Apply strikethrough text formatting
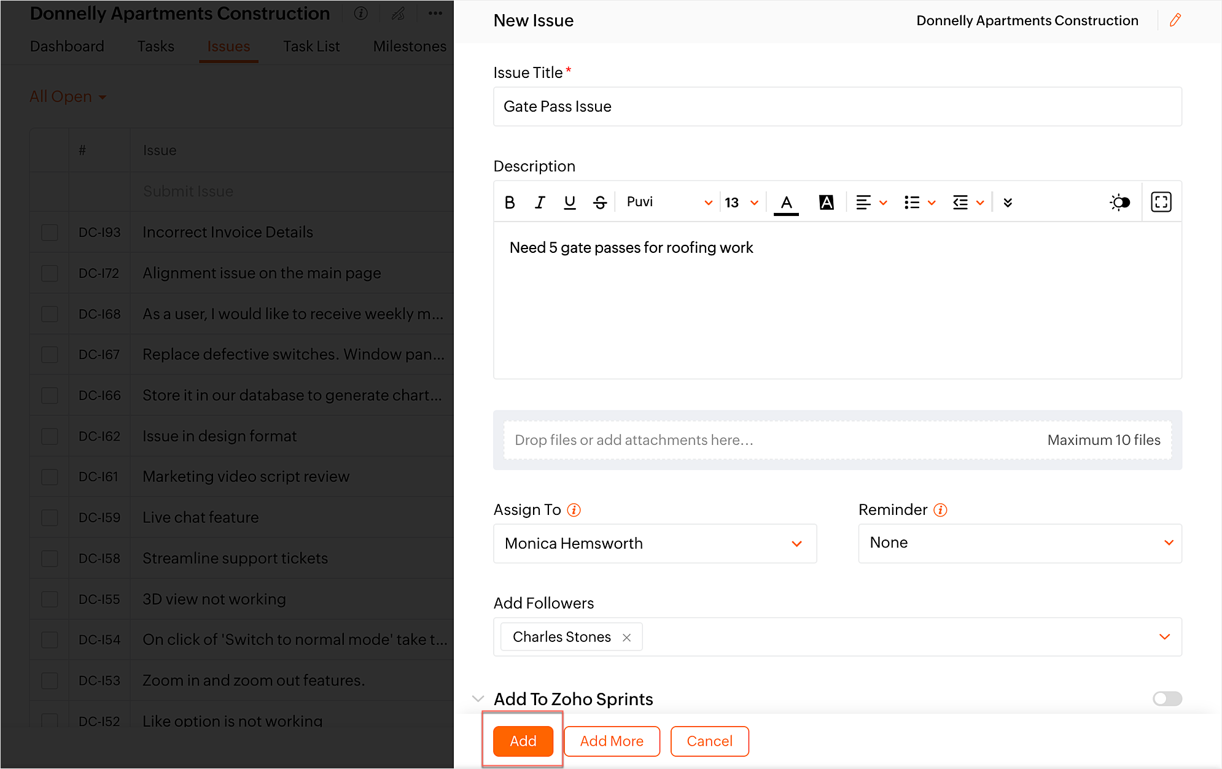Screen dimensions: 1222x769 click(600, 203)
